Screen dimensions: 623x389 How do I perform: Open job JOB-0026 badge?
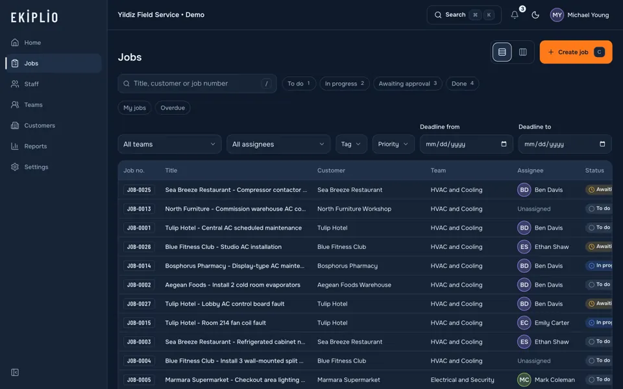pyautogui.click(x=139, y=247)
